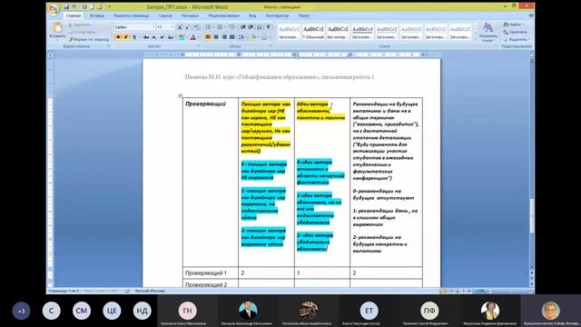581x327 pixels.
Task: Open Выделить select dropdown
Action: click(516, 39)
